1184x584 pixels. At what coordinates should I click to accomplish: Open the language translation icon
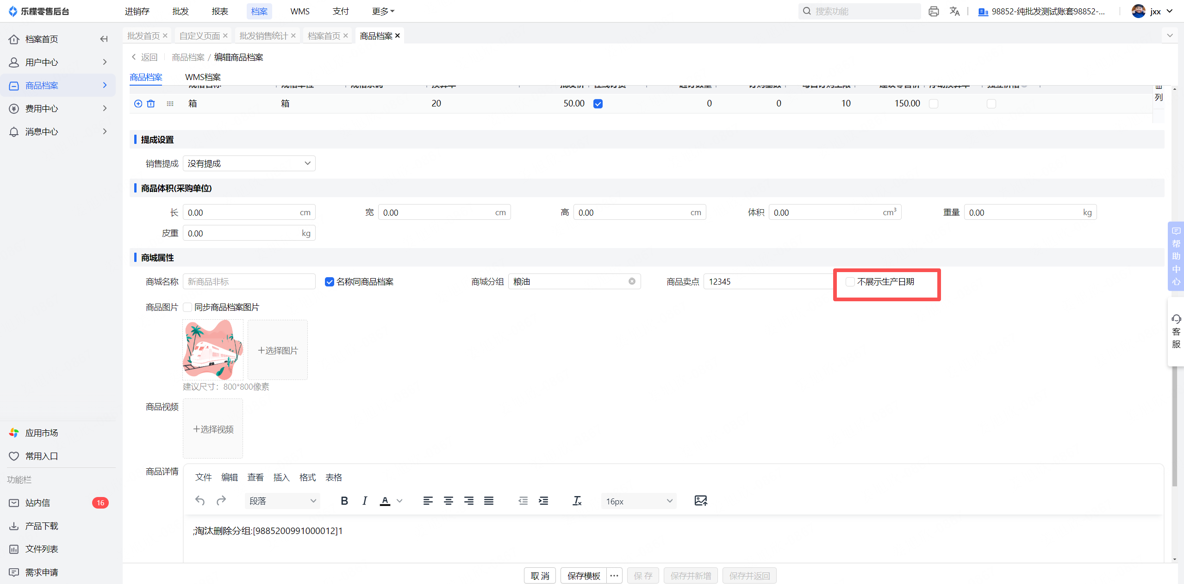[954, 11]
